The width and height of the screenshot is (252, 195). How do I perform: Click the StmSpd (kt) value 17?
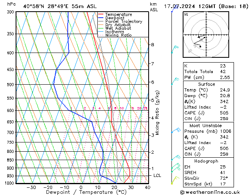pyautogui.click(x=223, y=184)
